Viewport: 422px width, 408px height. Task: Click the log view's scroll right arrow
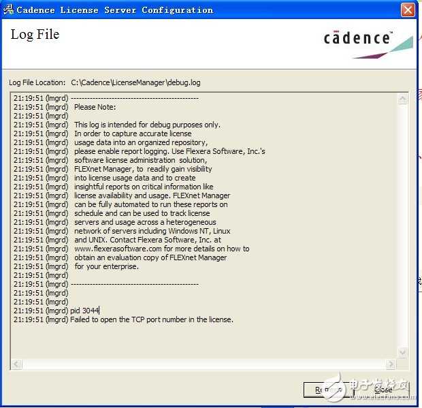[x=391, y=364]
